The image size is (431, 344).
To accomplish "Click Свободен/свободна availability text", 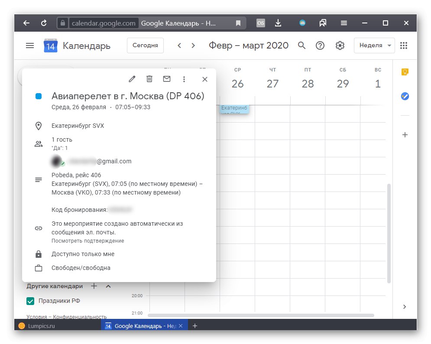I will (x=81, y=268).
